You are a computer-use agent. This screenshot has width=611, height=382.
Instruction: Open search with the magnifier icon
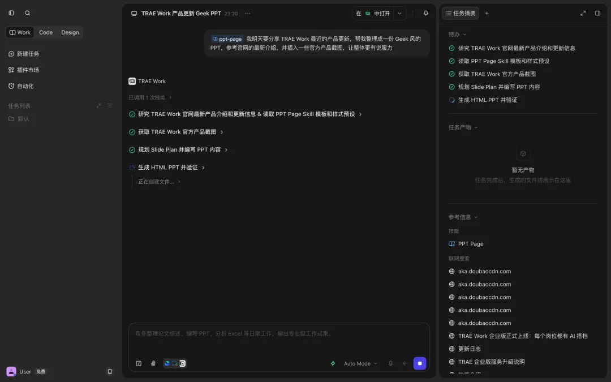click(27, 13)
